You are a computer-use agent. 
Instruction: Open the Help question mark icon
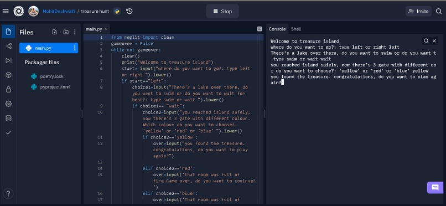click(8, 194)
